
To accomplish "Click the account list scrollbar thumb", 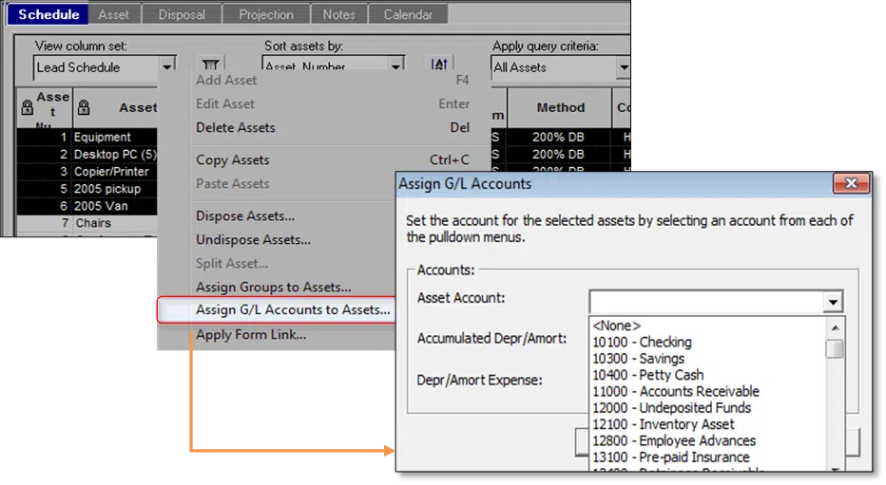I will (x=835, y=348).
